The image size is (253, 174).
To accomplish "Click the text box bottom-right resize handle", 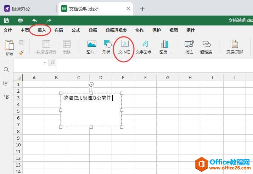I will (x=122, y=127).
